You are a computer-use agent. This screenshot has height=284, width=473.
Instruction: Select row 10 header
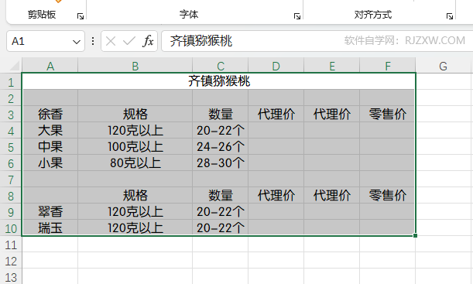11,228
